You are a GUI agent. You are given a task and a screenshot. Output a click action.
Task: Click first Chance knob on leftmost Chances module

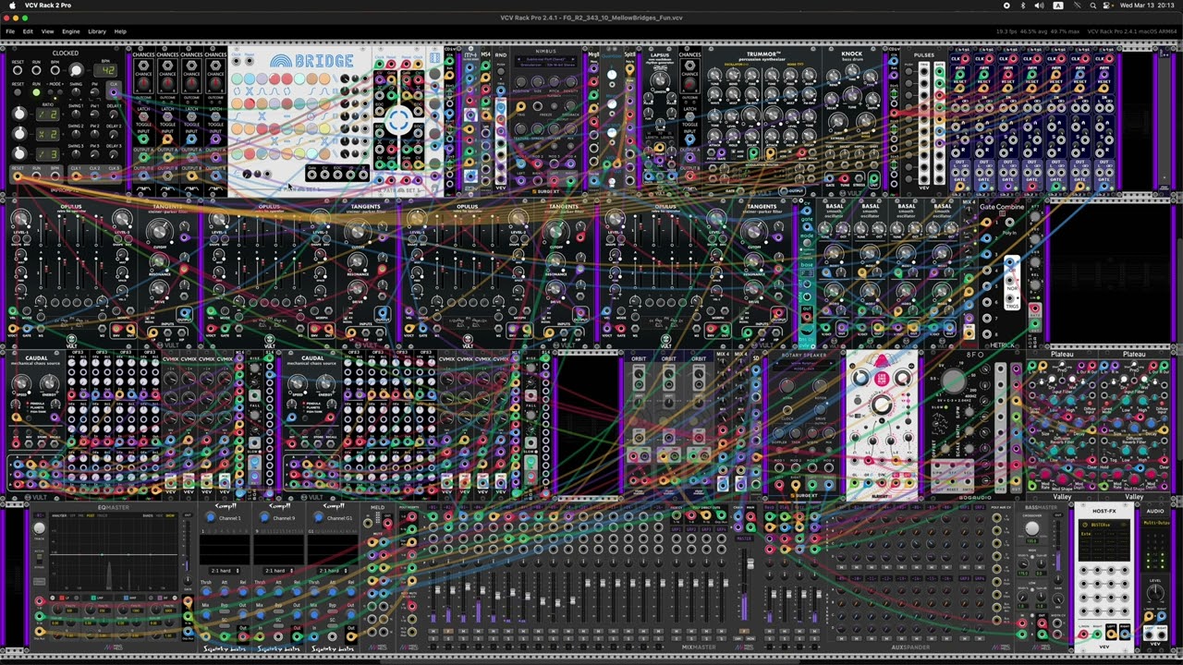pyautogui.click(x=144, y=83)
